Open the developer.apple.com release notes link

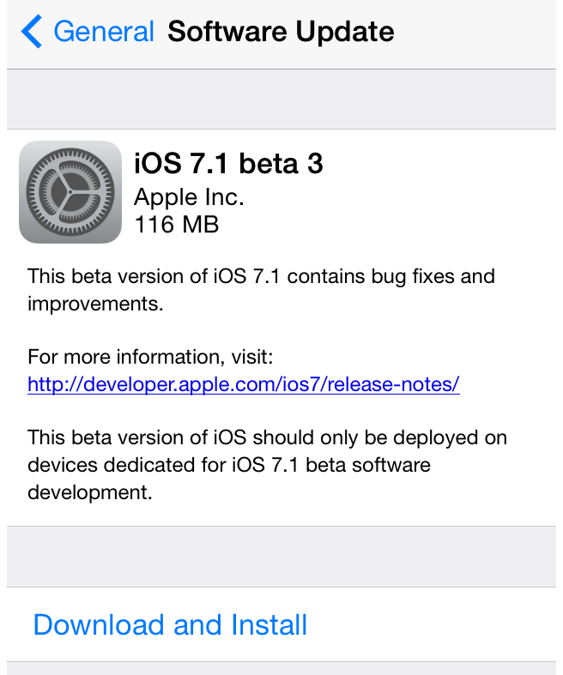tap(244, 384)
